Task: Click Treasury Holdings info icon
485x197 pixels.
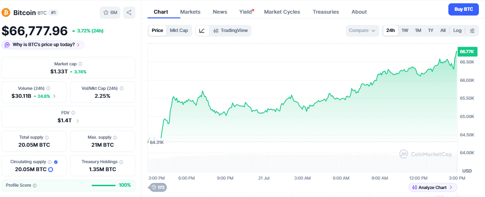Action: click(x=121, y=162)
